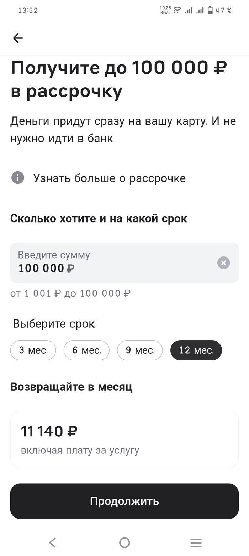Open Android recent apps menu button
Screen dimensions: 249x556
pos(196,542)
